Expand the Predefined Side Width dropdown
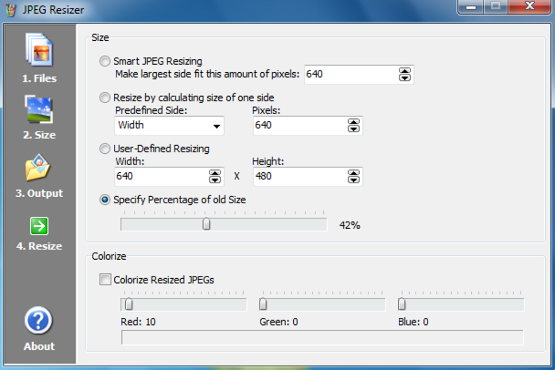Image resolution: width=555 pixels, height=370 pixels. tap(217, 126)
